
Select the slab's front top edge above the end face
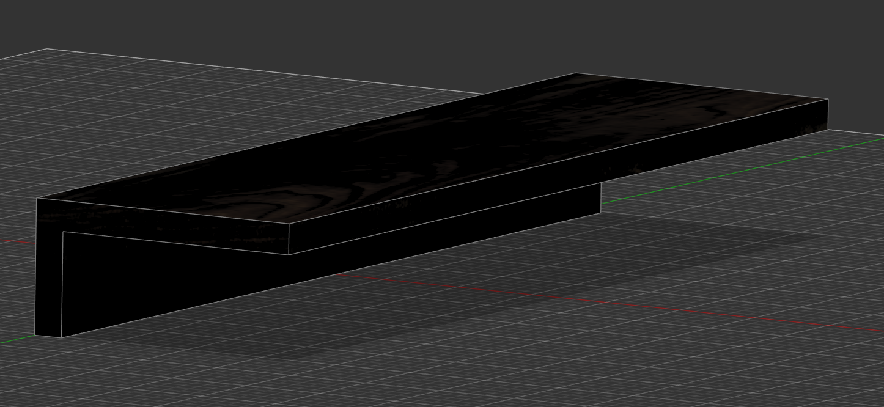(163, 211)
